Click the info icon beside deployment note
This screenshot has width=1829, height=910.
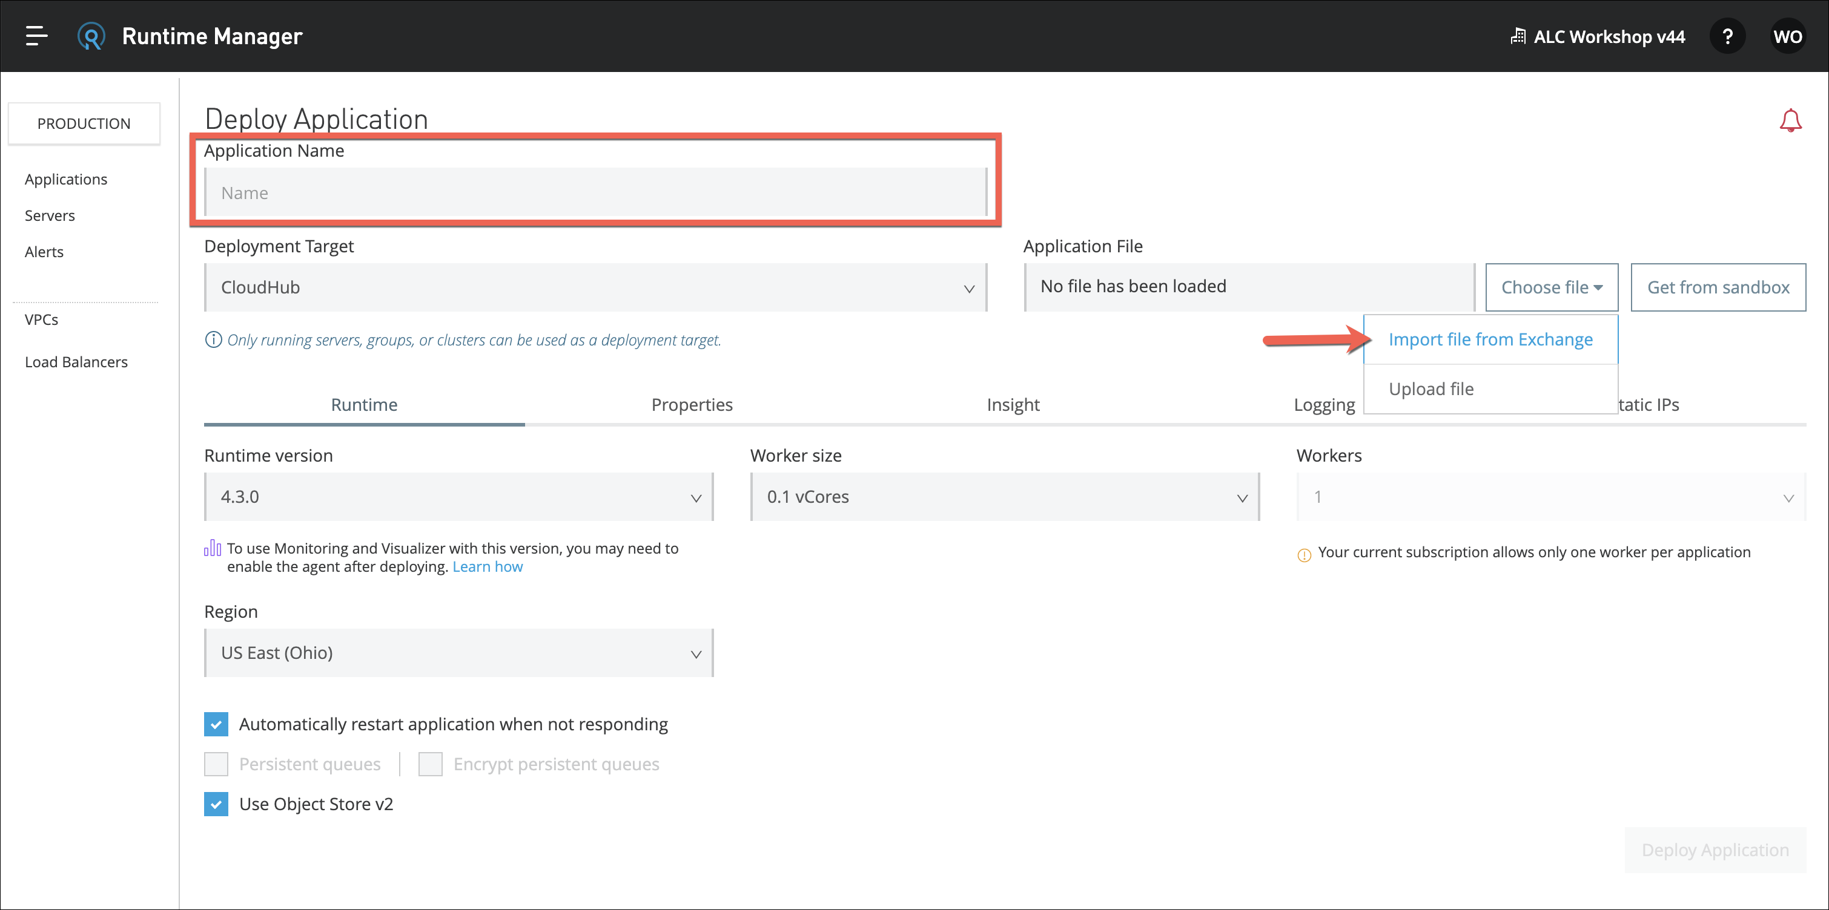213,340
